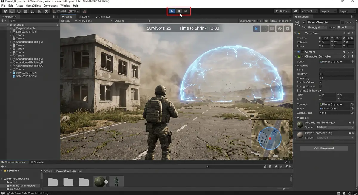358x195 pixels.
Task: Select the combined Transform tool icon
Action: click(39, 11)
